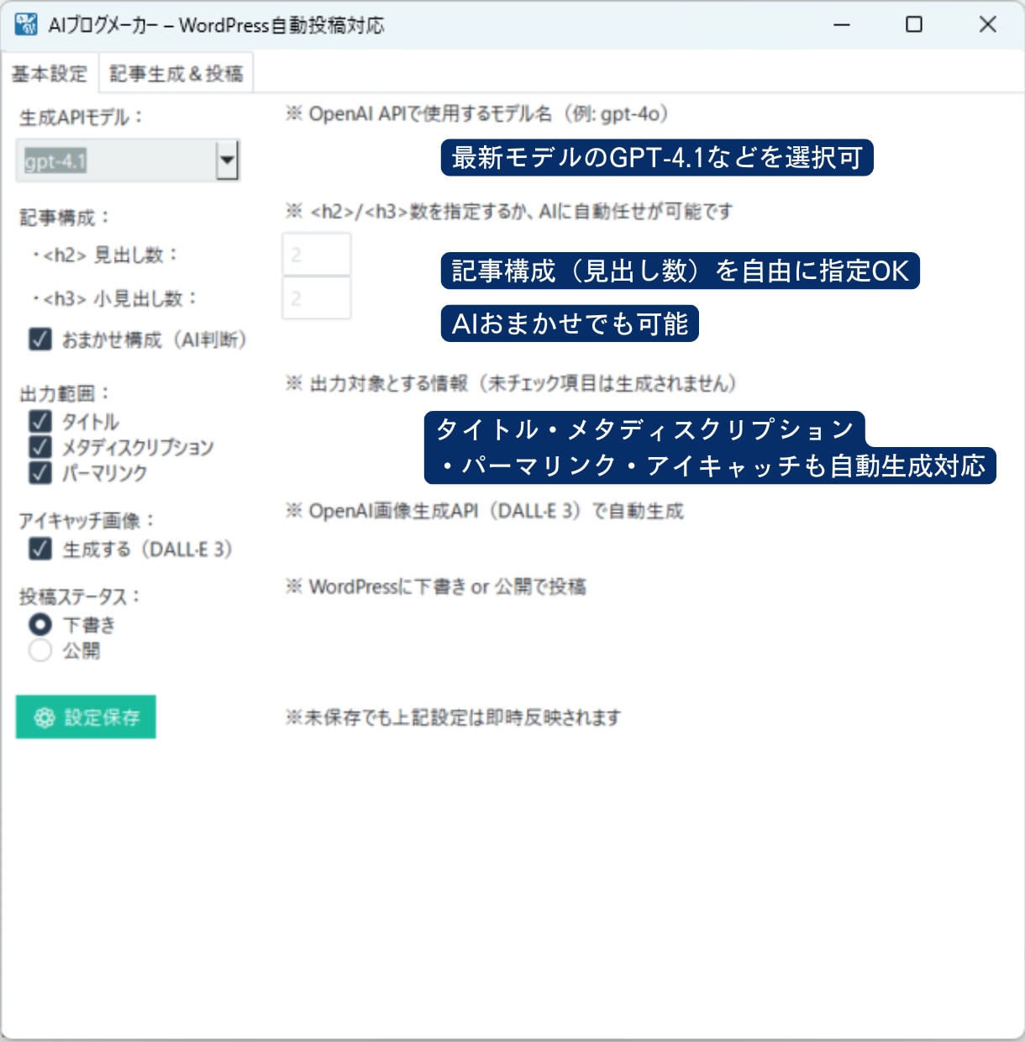Minimize the AIブログメーカー window

coord(842,25)
